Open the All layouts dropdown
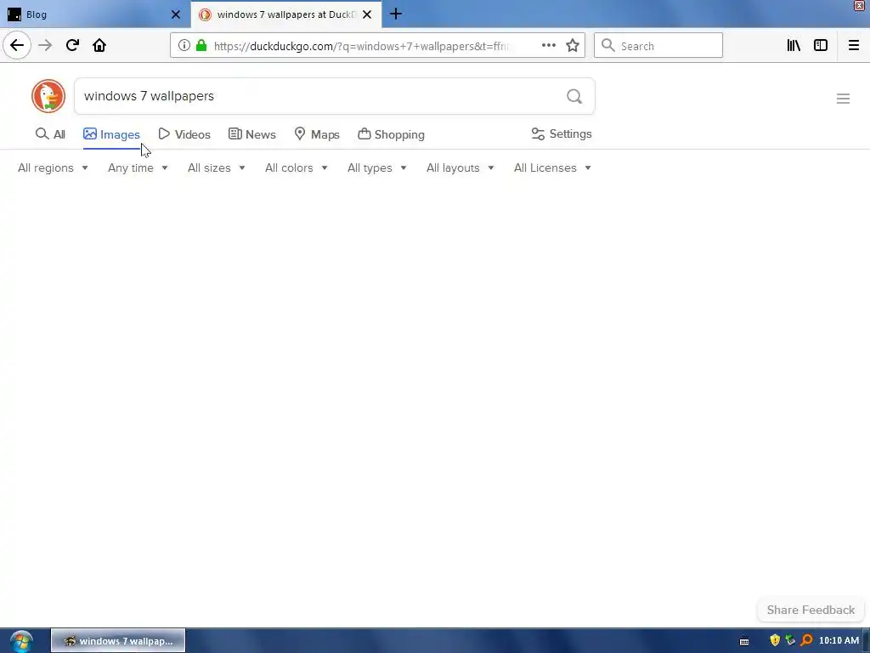 point(460,168)
